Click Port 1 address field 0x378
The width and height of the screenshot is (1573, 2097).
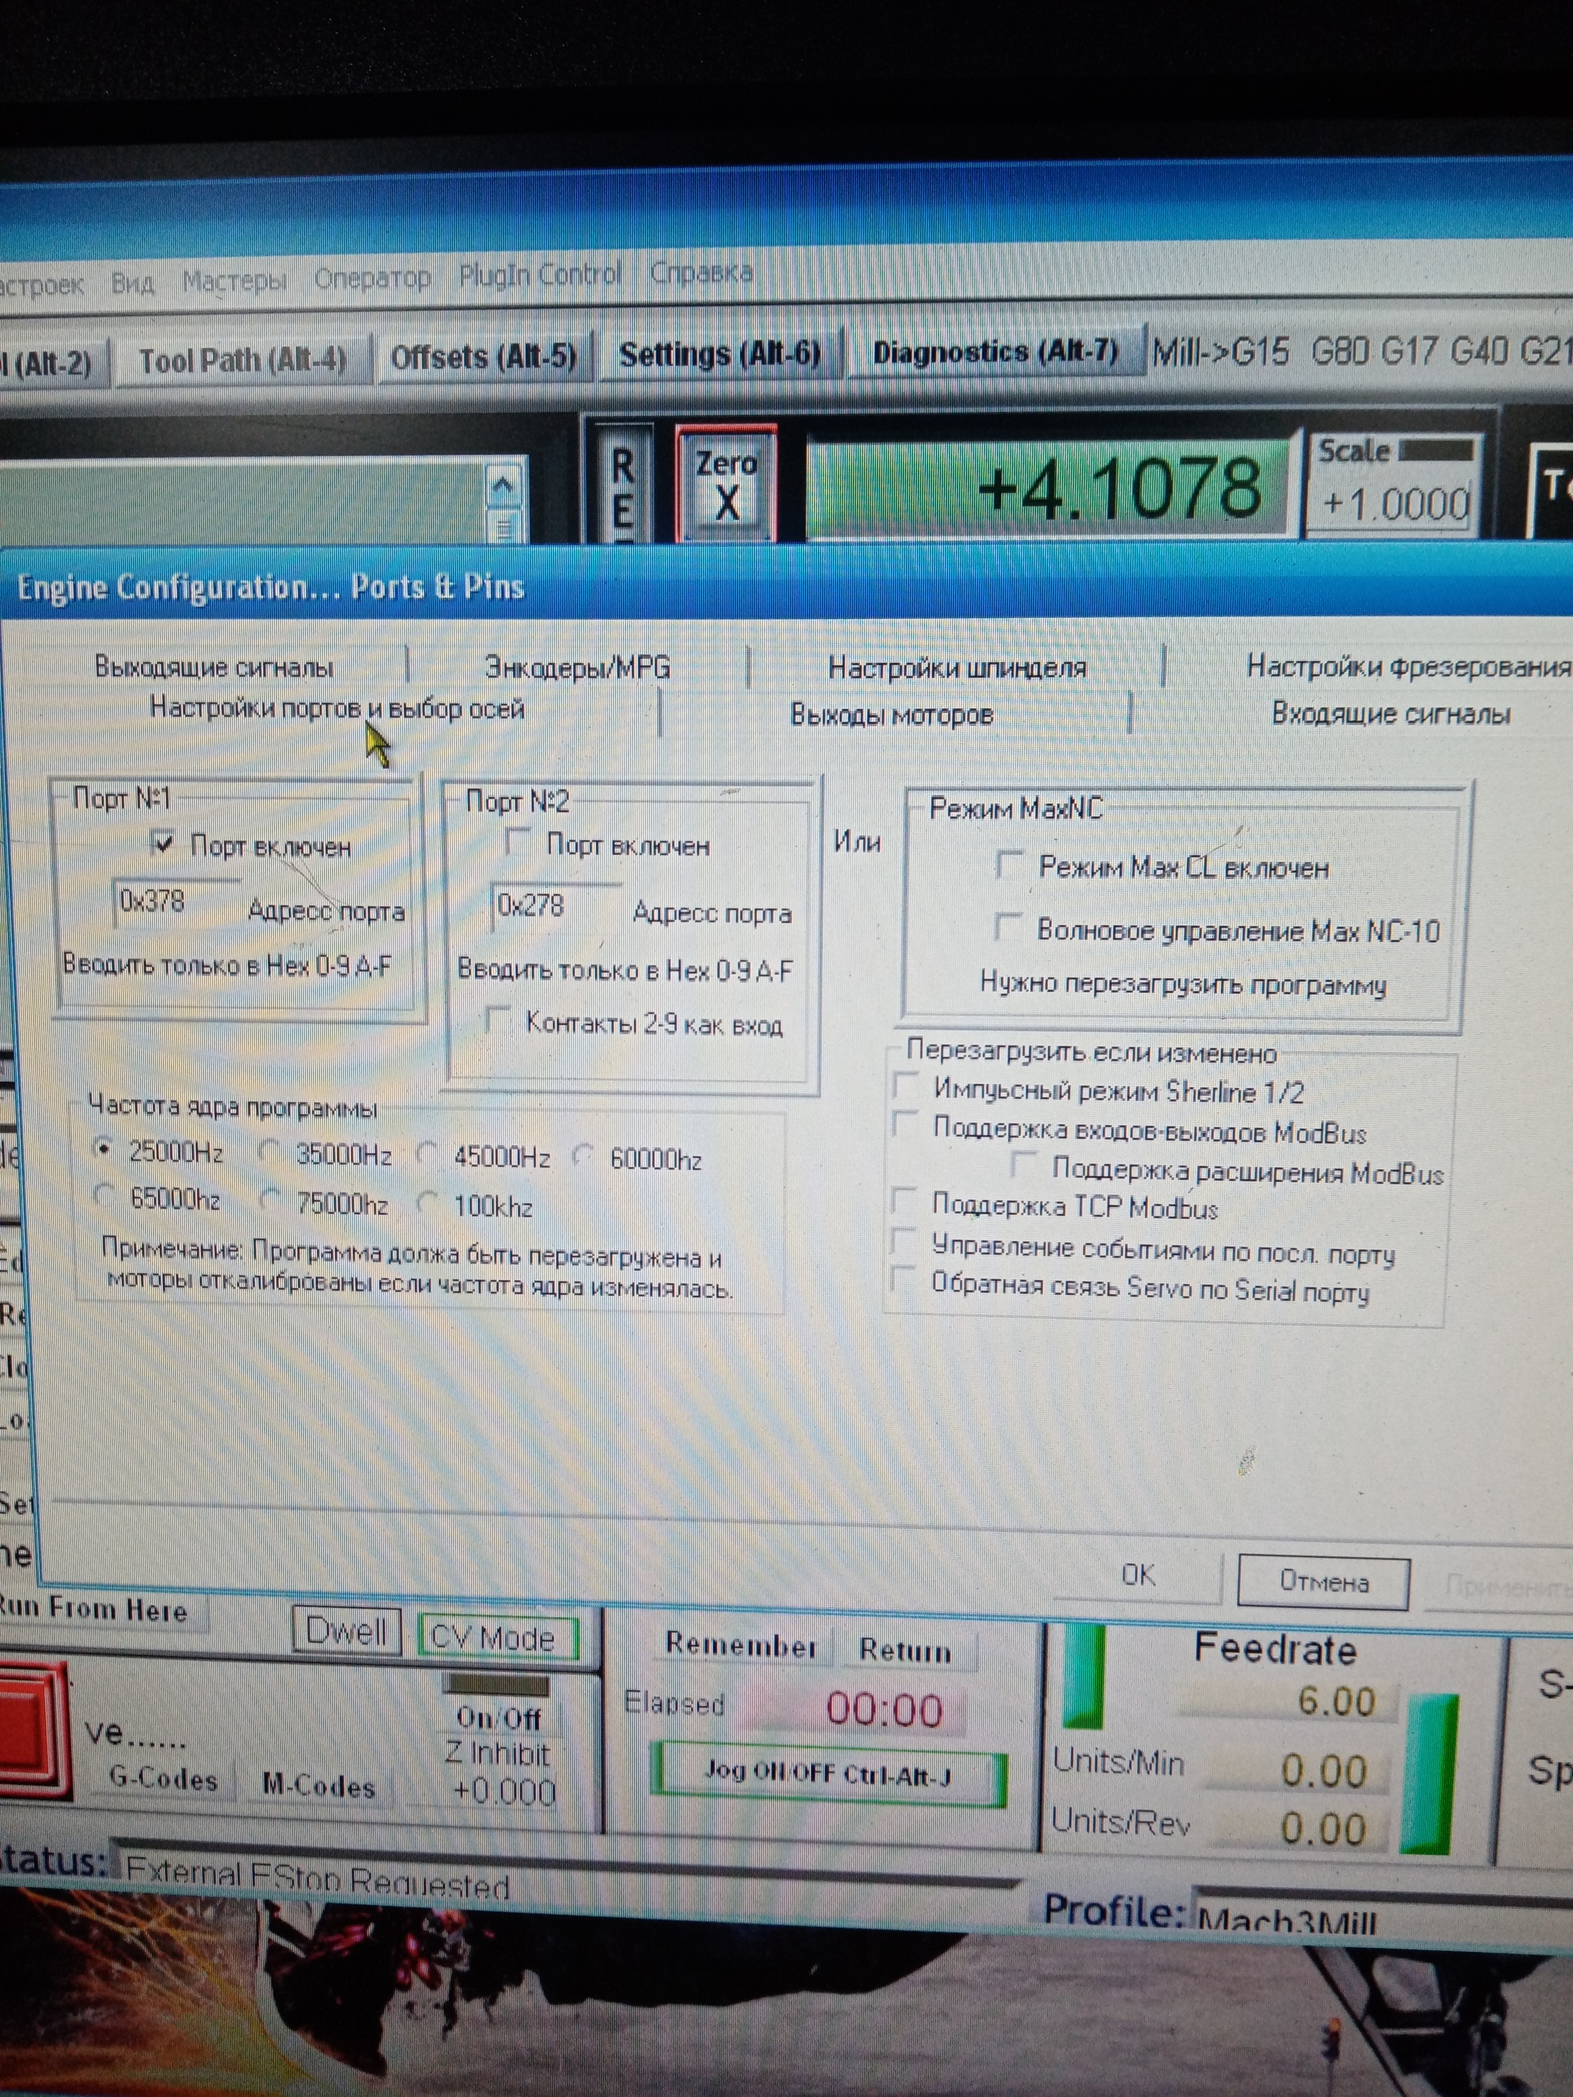point(175,901)
